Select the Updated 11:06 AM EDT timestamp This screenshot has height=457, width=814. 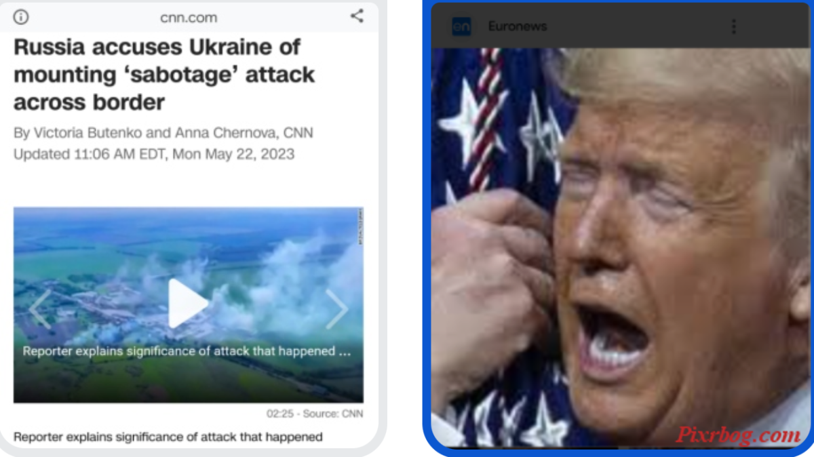click(154, 154)
